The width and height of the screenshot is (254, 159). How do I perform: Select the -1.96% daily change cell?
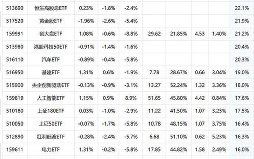(86, 20)
